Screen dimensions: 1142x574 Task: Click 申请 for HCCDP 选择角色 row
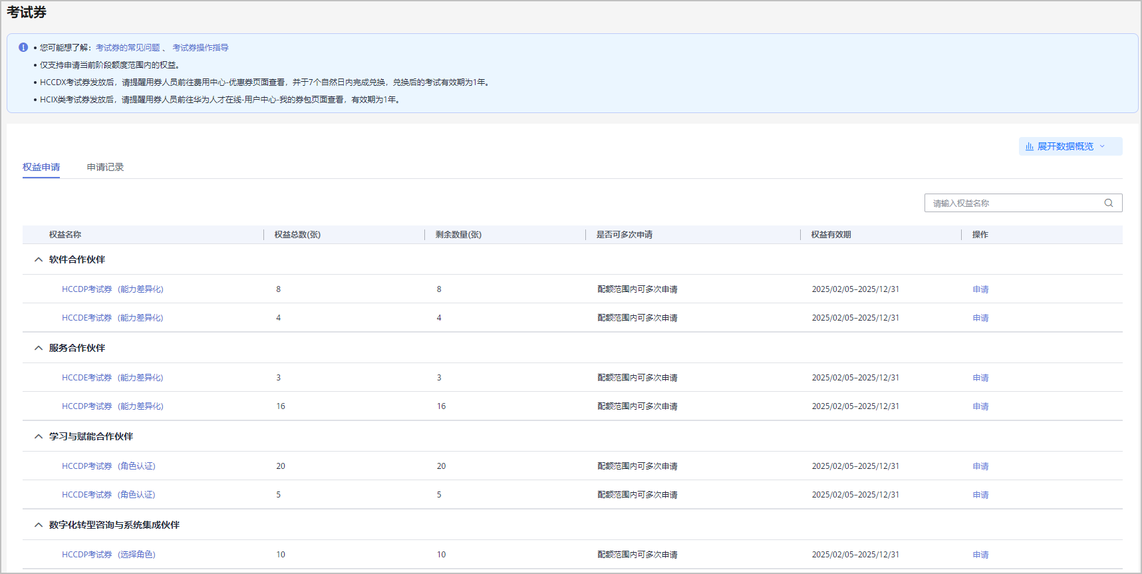(980, 555)
